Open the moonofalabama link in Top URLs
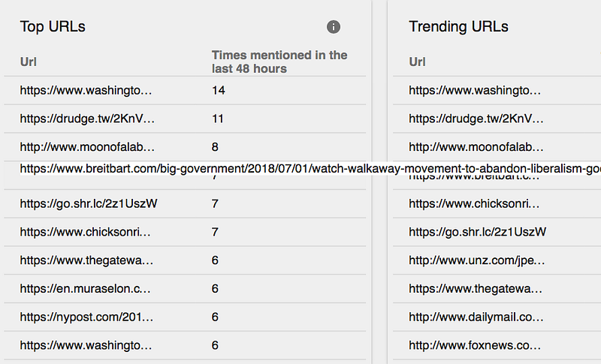The height and width of the screenshot is (364, 601). [86, 147]
